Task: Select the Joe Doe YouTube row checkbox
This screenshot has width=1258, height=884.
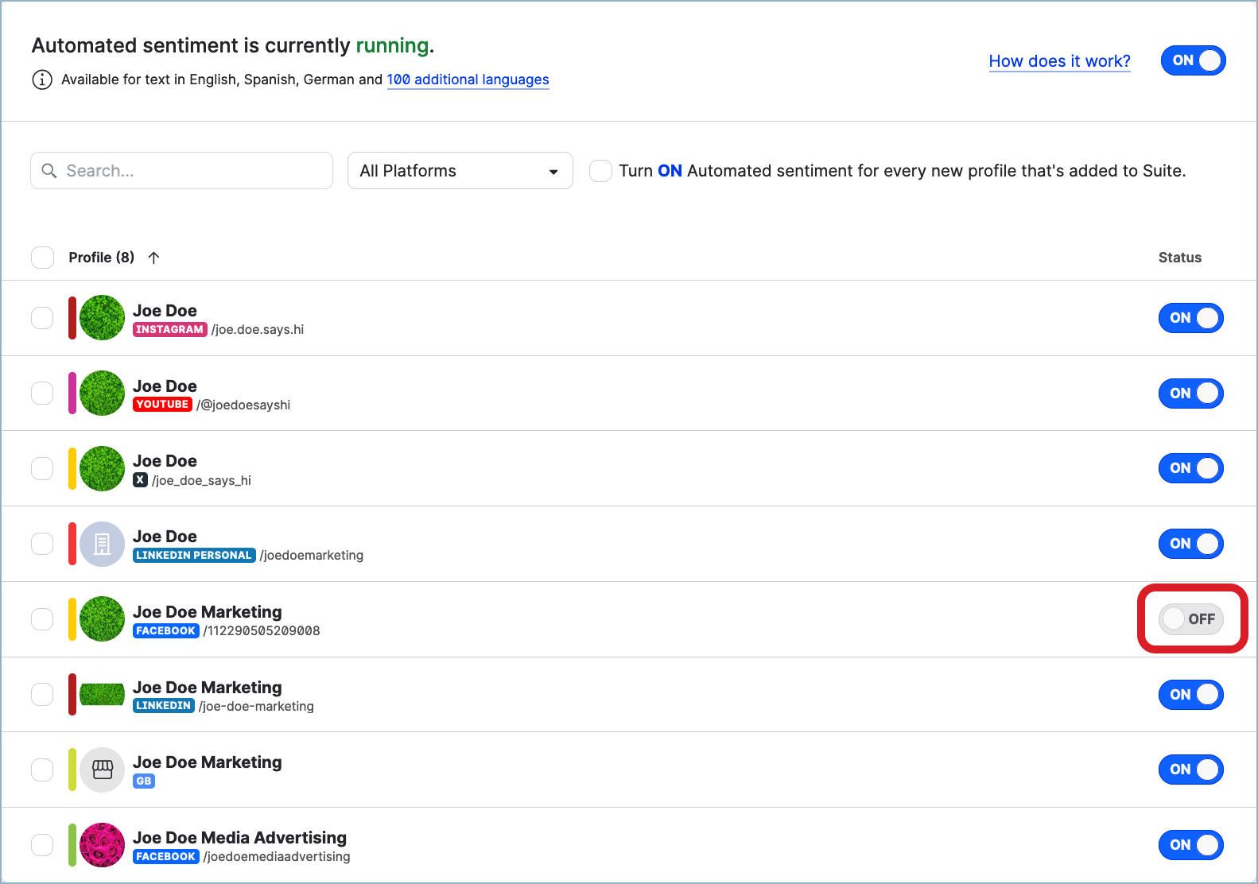Action: pos(42,394)
